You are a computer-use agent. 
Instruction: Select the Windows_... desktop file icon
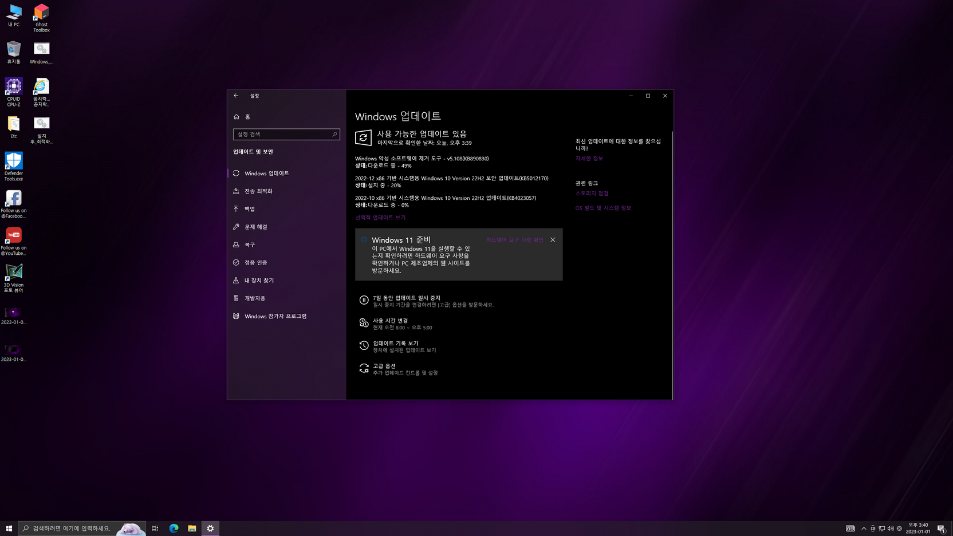click(41, 53)
